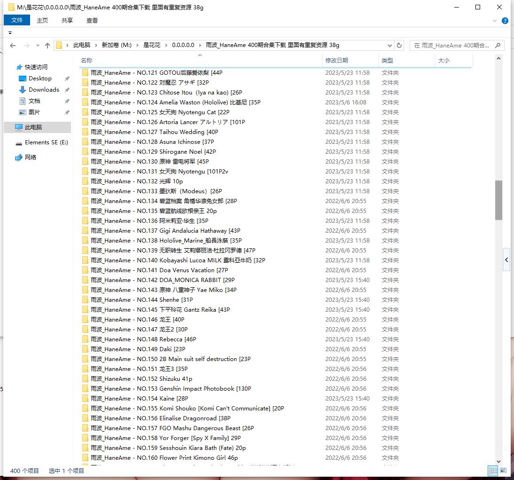This screenshot has width=514, height=480.
Task: Click 0.0.0.0.0 in the address breadcrumb
Action: coord(183,45)
